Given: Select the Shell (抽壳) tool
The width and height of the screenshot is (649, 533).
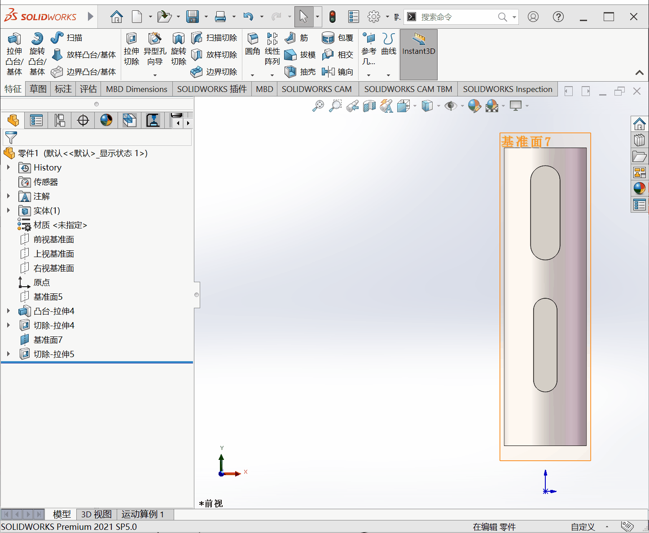Looking at the screenshot, I should 300,72.
